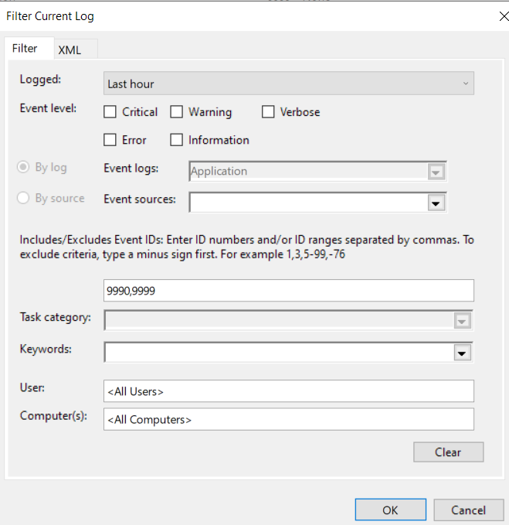Close the Filter Current Log dialog with the X

(x=504, y=16)
